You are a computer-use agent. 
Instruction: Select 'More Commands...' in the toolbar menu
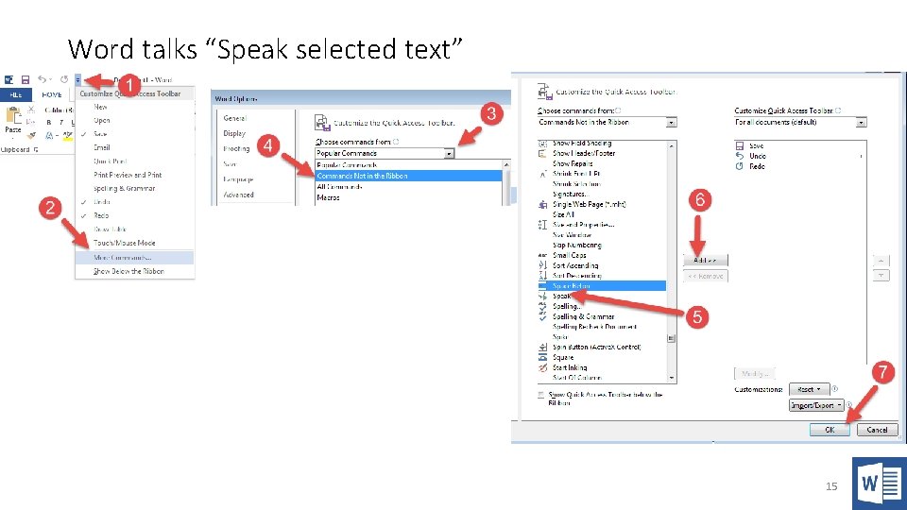click(x=134, y=257)
